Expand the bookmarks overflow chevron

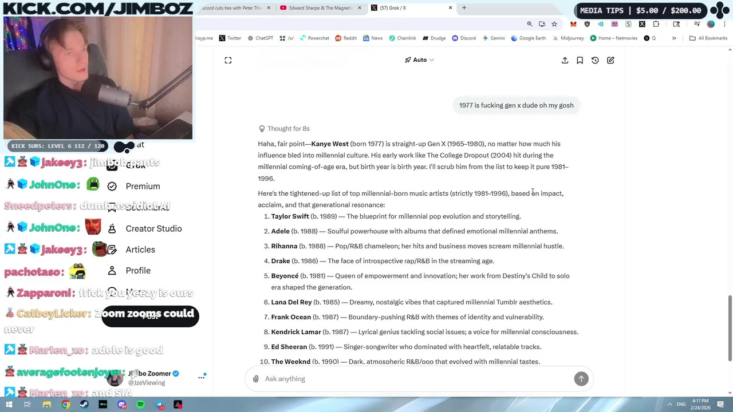674,38
